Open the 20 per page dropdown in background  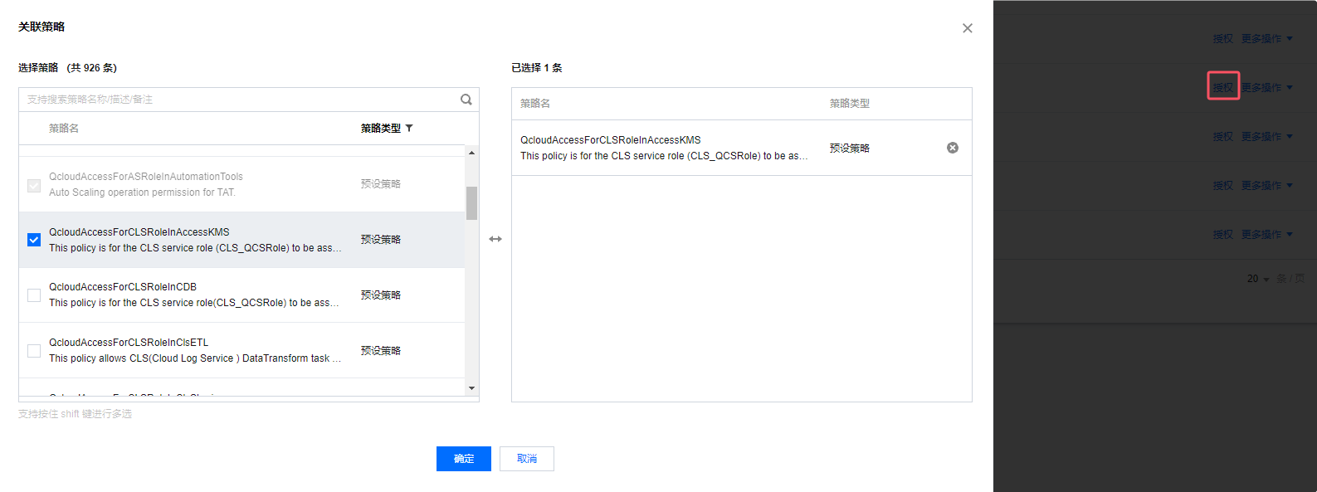[x=1258, y=279]
